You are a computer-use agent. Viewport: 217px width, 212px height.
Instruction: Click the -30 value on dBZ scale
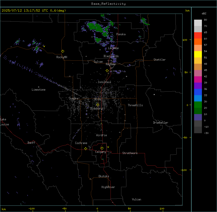point(206,133)
